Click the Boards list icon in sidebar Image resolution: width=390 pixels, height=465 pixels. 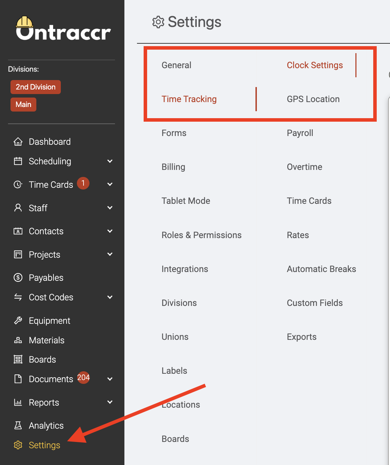click(18, 359)
